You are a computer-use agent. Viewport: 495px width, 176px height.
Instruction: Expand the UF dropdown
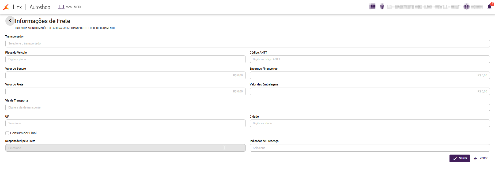tap(125, 123)
